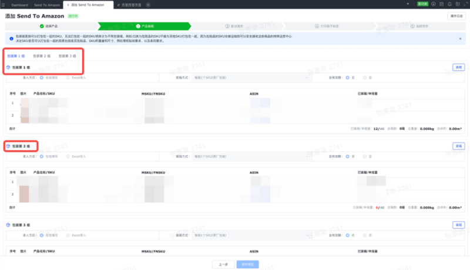The image size is (470, 270).
Task: Click the green checkmark on 选择产品 step
Action: (42, 26)
